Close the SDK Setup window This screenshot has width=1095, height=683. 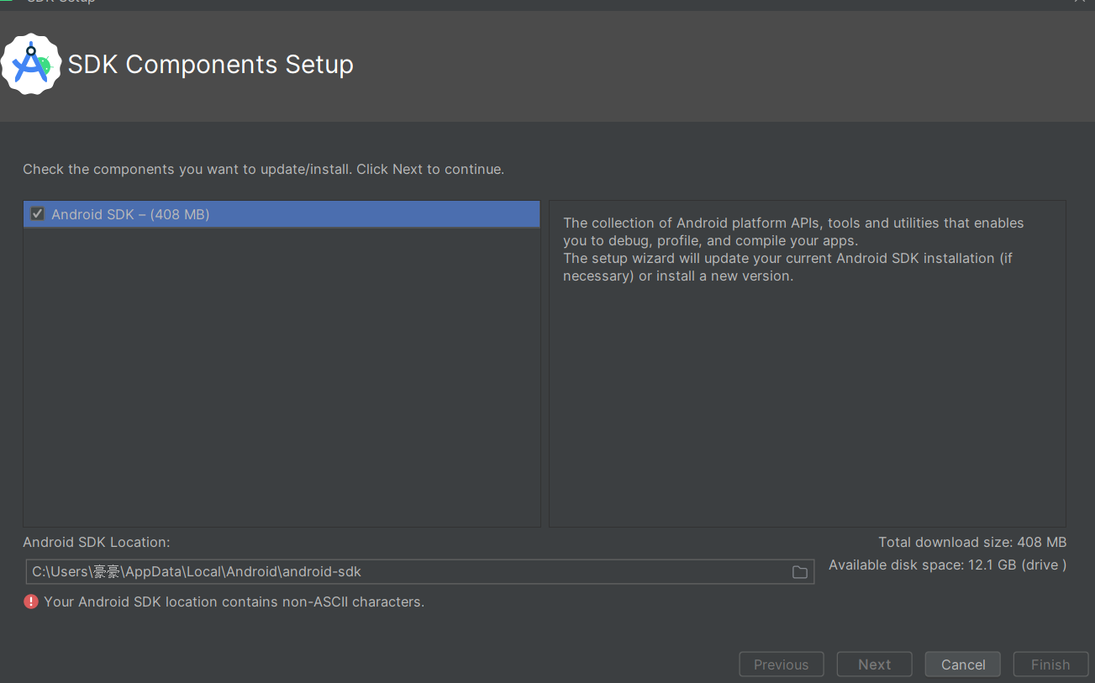(1080, 3)
